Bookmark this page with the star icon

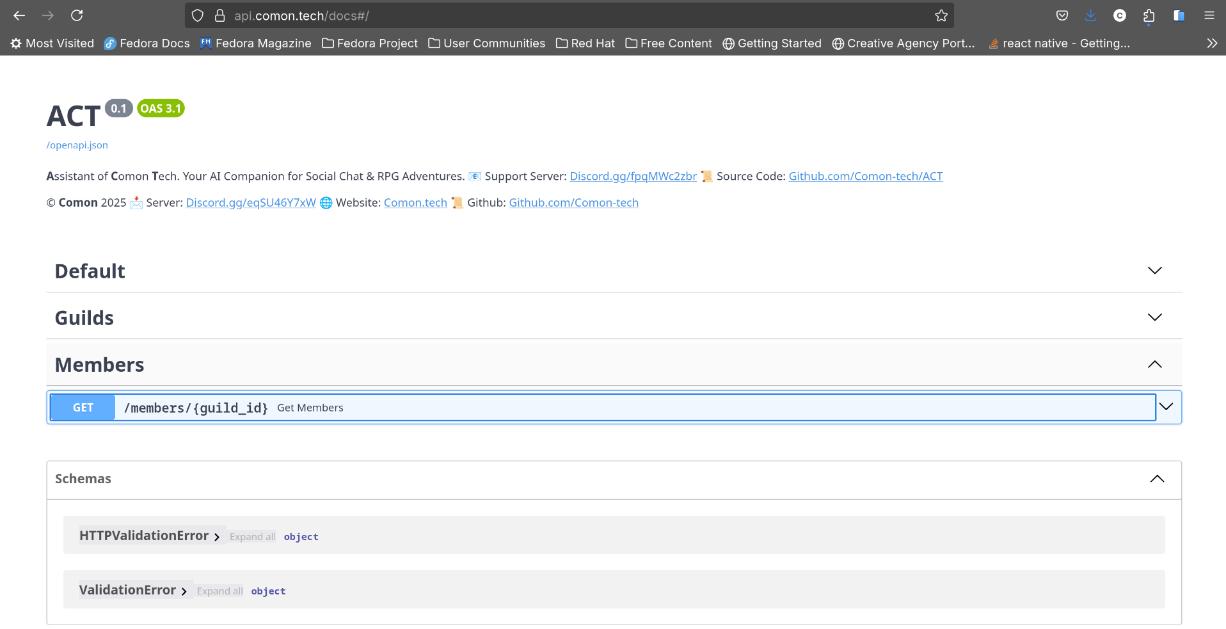point(941,15)
